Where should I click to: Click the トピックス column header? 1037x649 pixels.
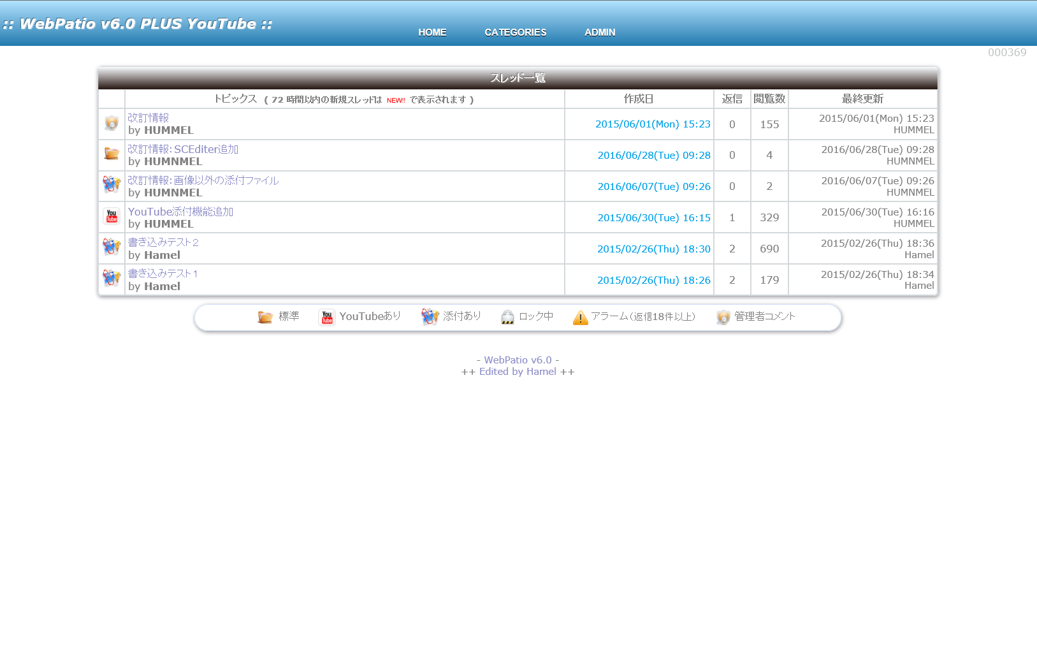pyautogui.click(x=345, y=99)
